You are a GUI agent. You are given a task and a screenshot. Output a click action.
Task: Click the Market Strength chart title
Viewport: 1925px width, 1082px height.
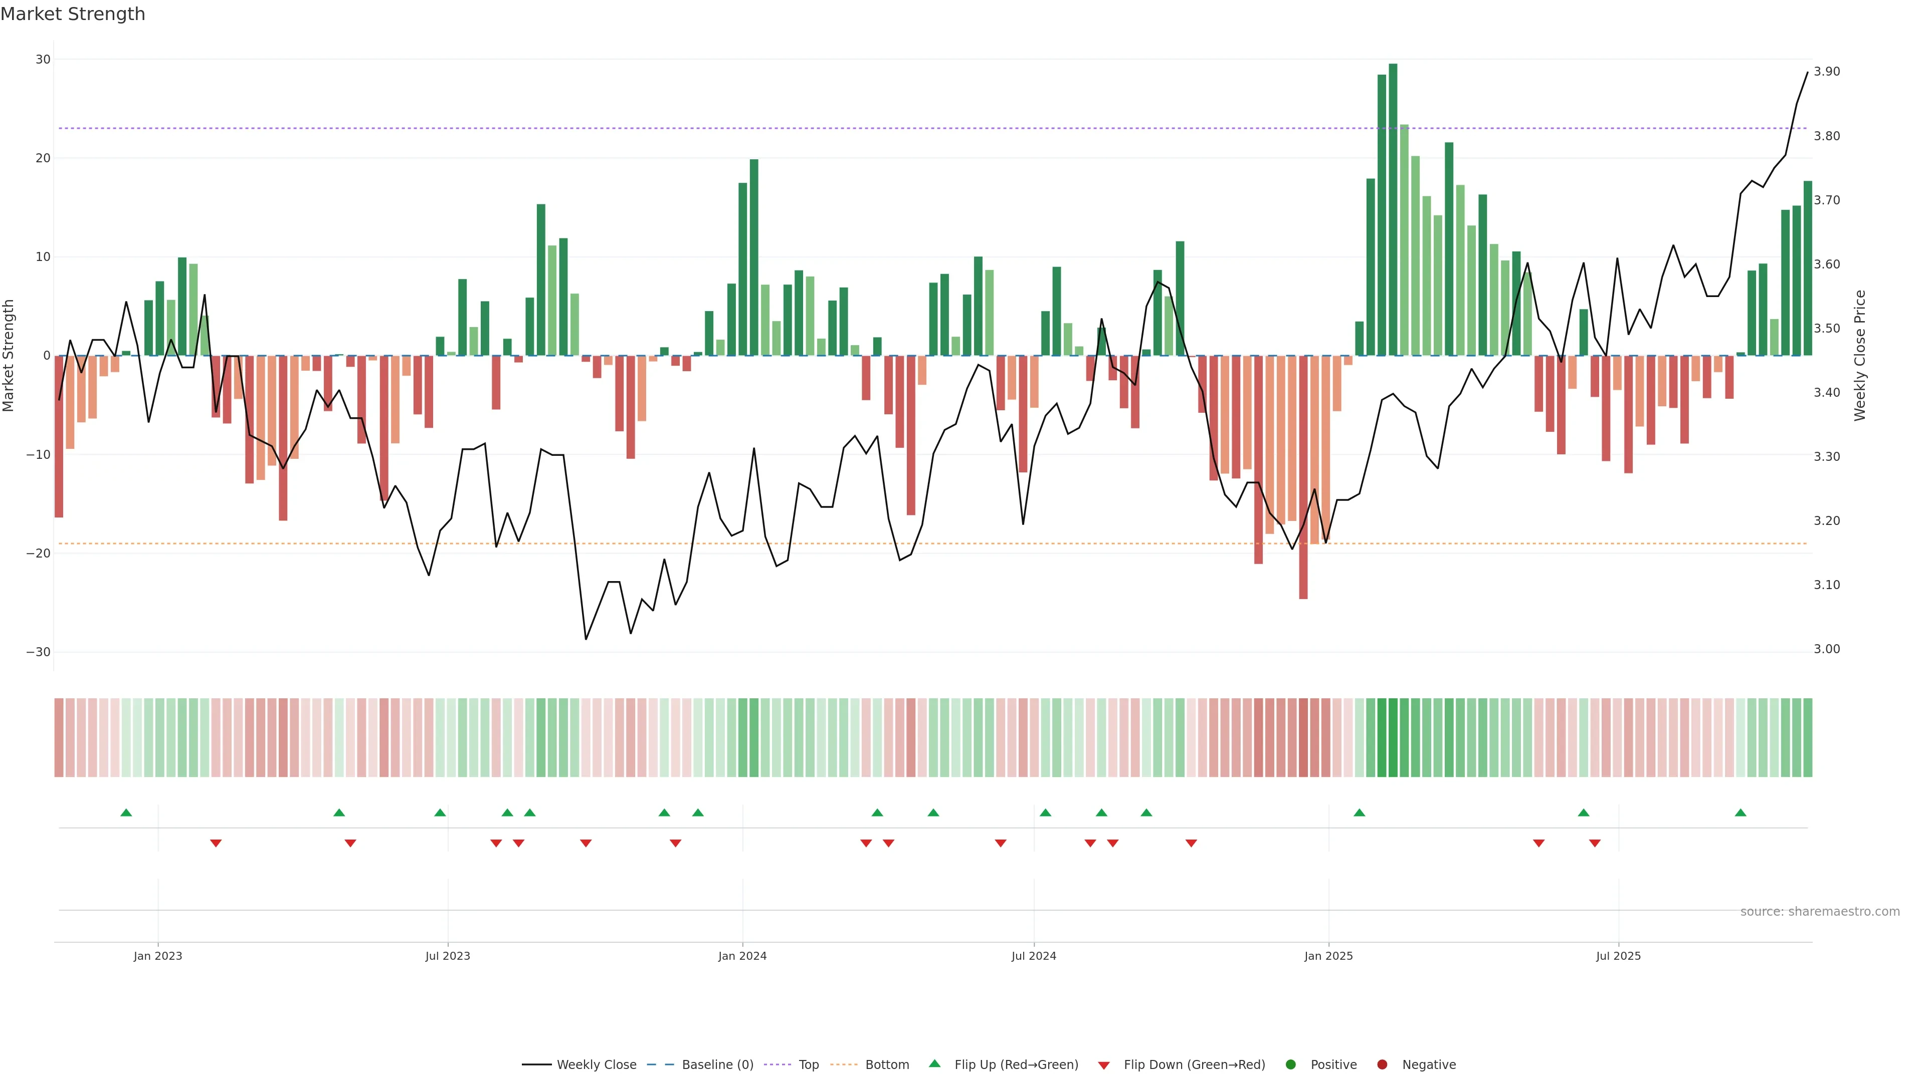pyautogui.click(x=73, y=14)
